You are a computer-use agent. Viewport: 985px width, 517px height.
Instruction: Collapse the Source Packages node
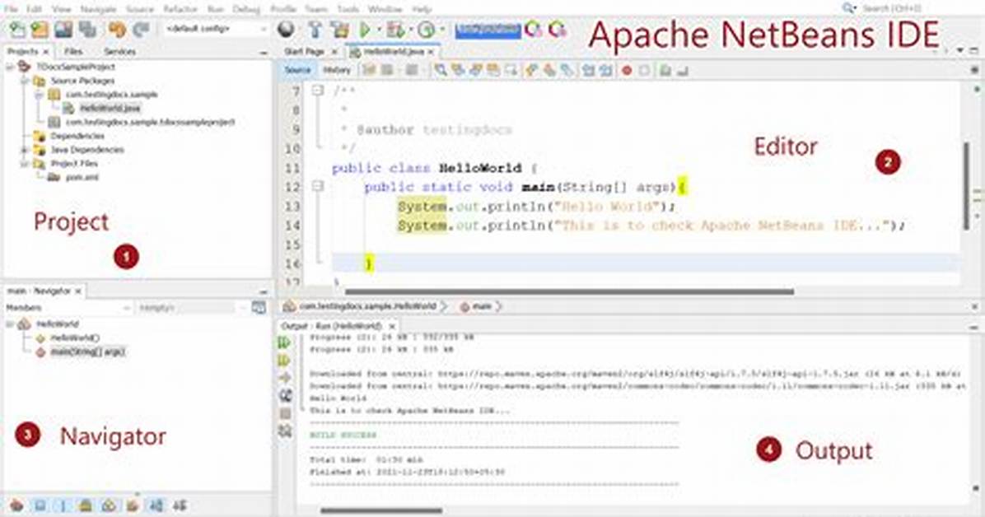point(24,81)
